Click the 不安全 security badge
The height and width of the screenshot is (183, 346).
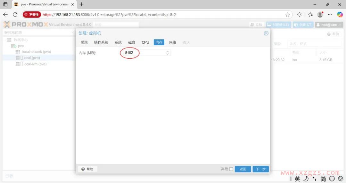click(32, 14)
